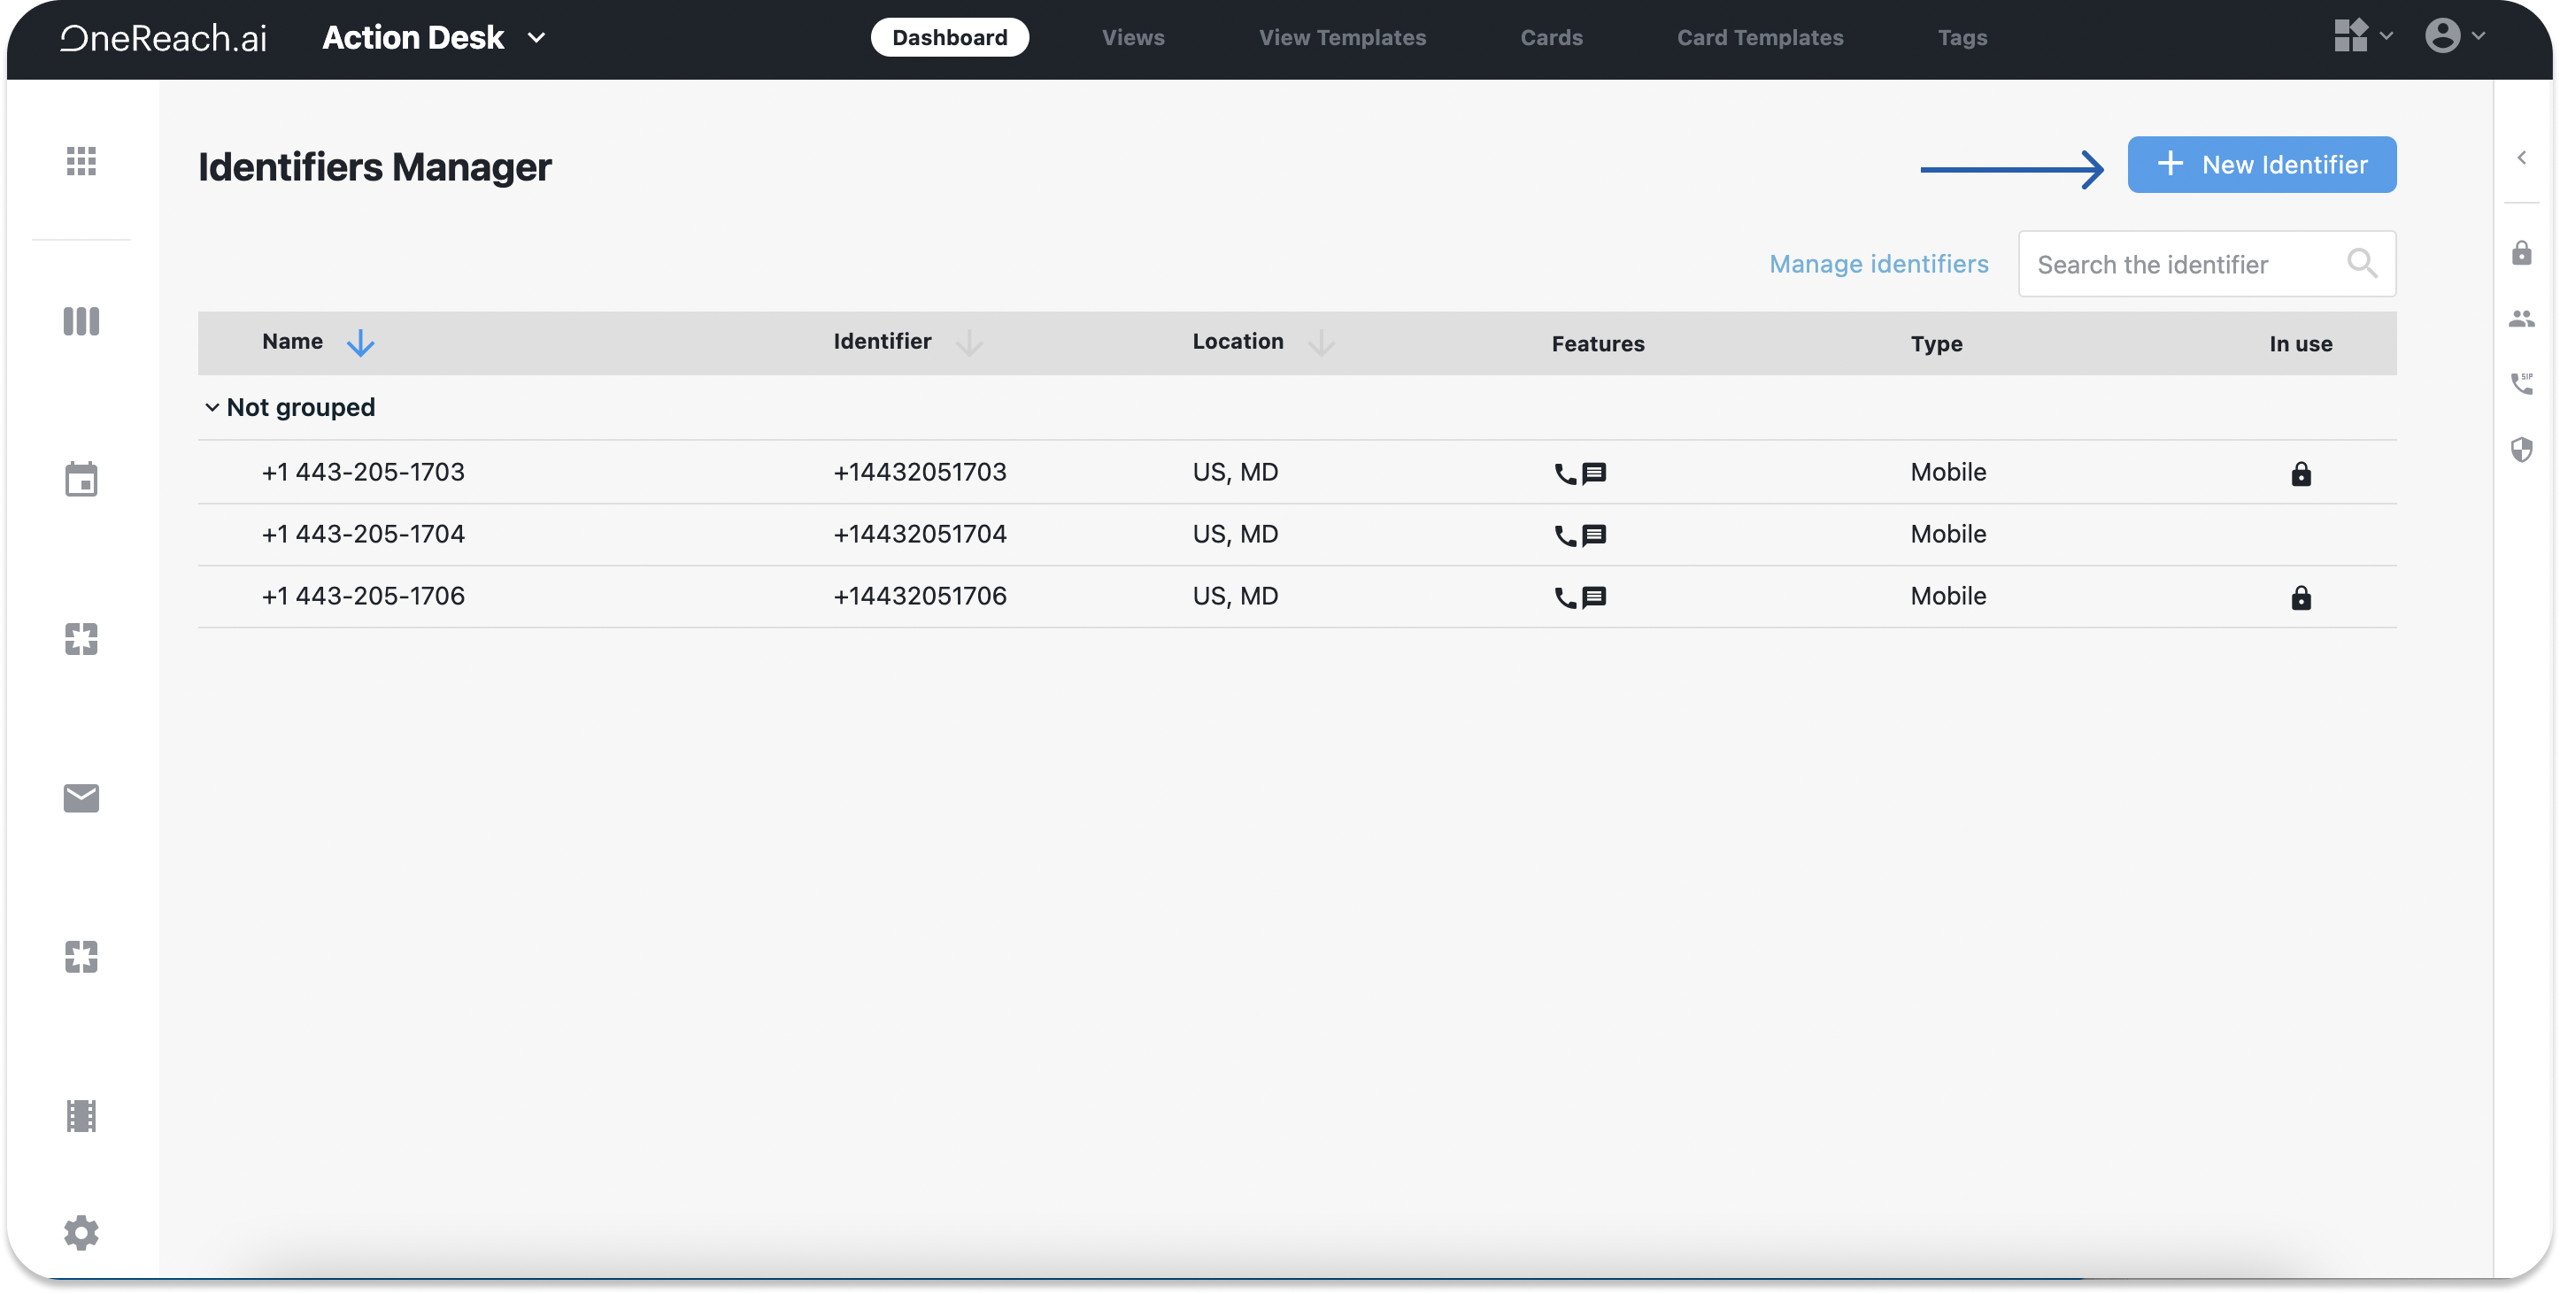Switch to the Views tab
The image size is (2560, 1294).
pyautogui.click(x=1133, y=38)
